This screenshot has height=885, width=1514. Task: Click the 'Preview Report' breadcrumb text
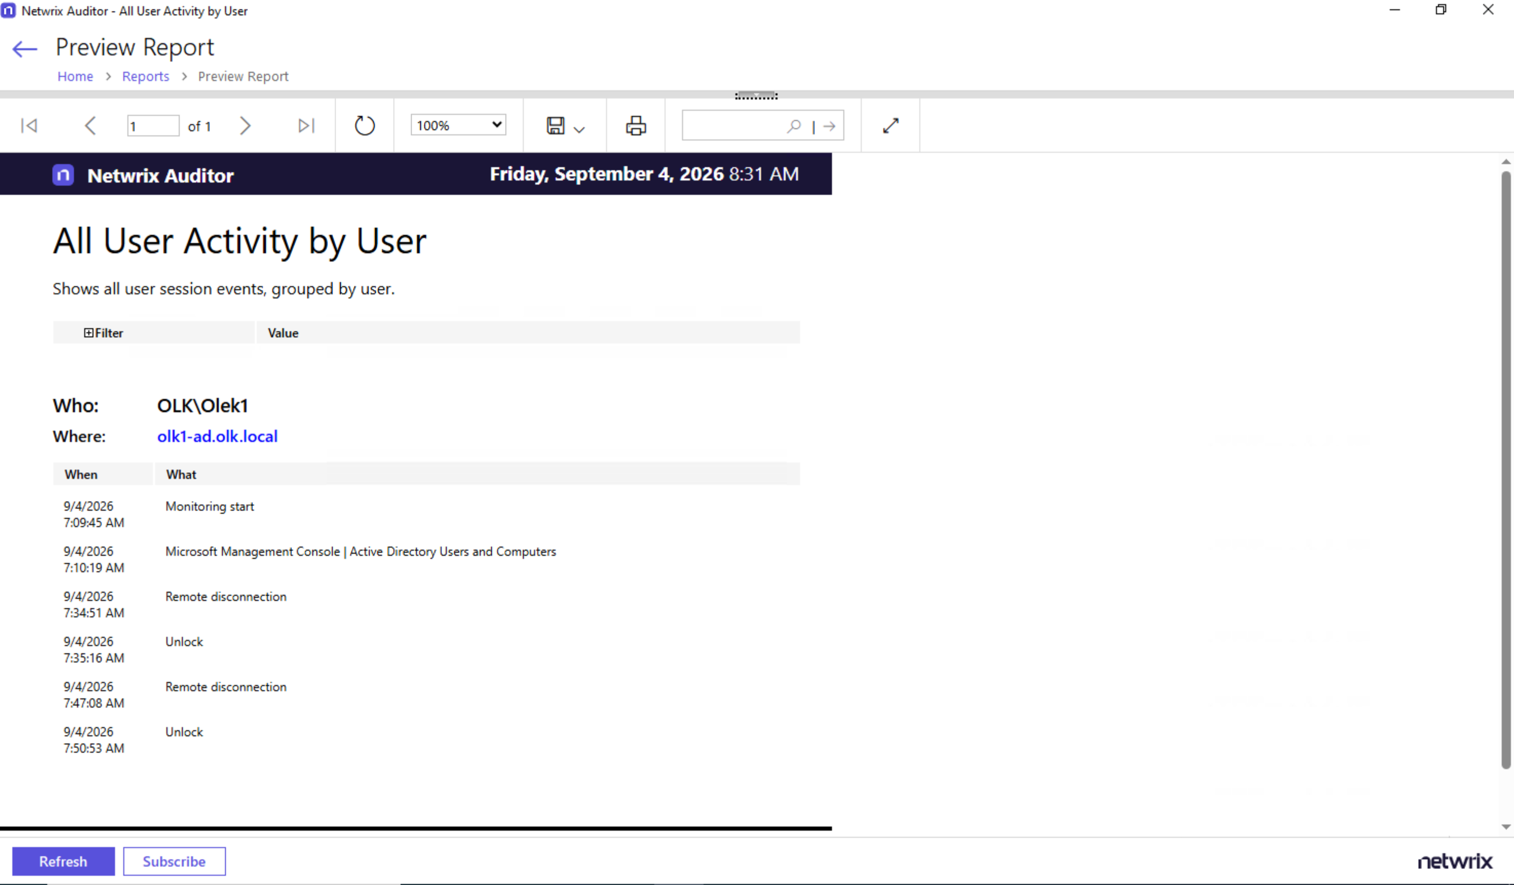[x=243, y=76]
